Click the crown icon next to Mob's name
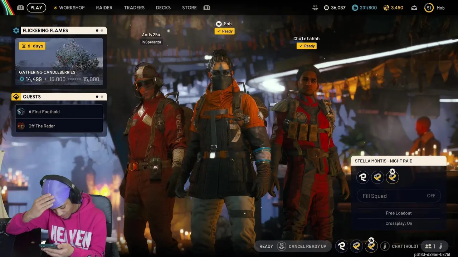The image size is (458, 257). (x=219, y=24)
